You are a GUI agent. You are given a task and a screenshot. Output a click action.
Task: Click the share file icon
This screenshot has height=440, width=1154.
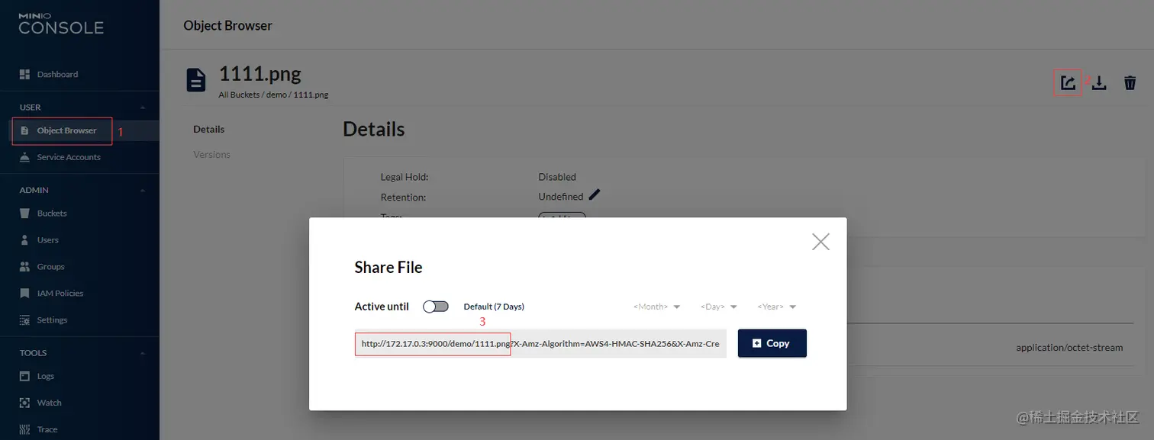(x=1068, y=82)
